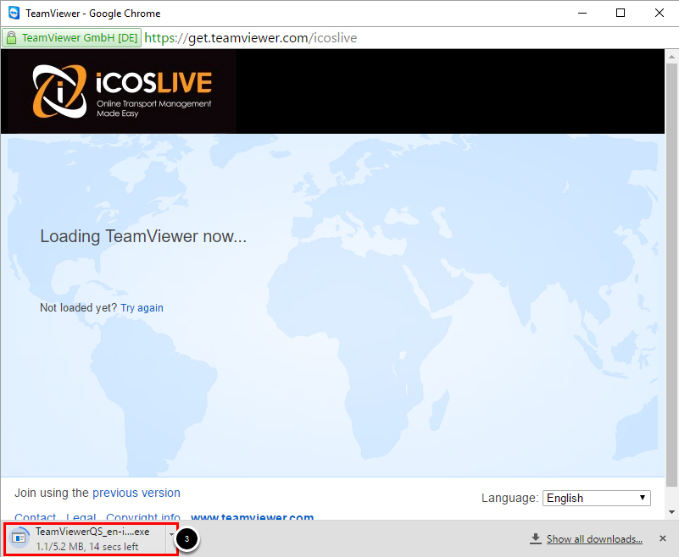Click the page scrollbar up arrow
This screenshot has width=679, height=557.
[x=671, y=56]
